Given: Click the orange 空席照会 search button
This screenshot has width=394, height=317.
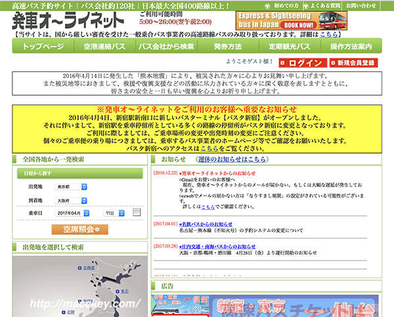Looking at the screenshot, I should tap(80, 229).
